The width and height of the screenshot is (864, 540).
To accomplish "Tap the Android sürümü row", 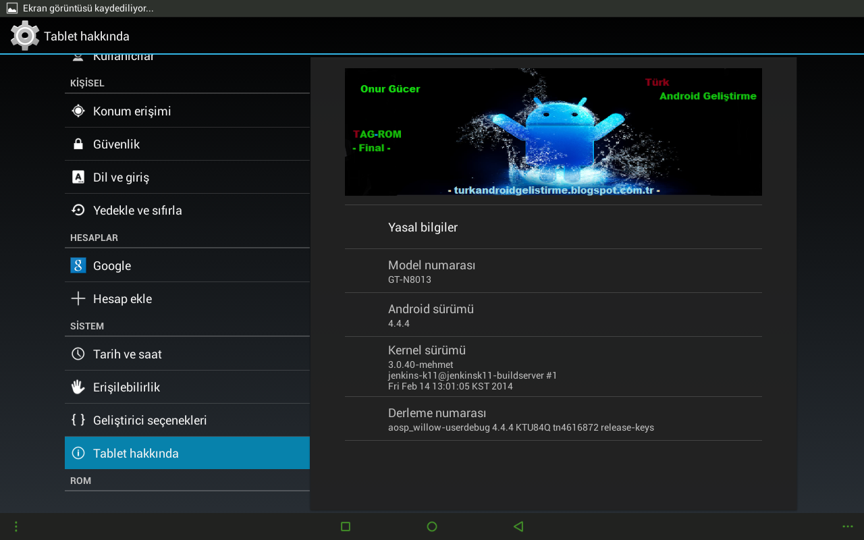I will click(x=553, y=315).
